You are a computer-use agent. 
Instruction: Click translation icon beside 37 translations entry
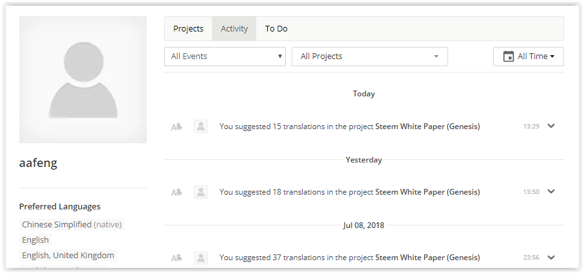click(176, 258)
